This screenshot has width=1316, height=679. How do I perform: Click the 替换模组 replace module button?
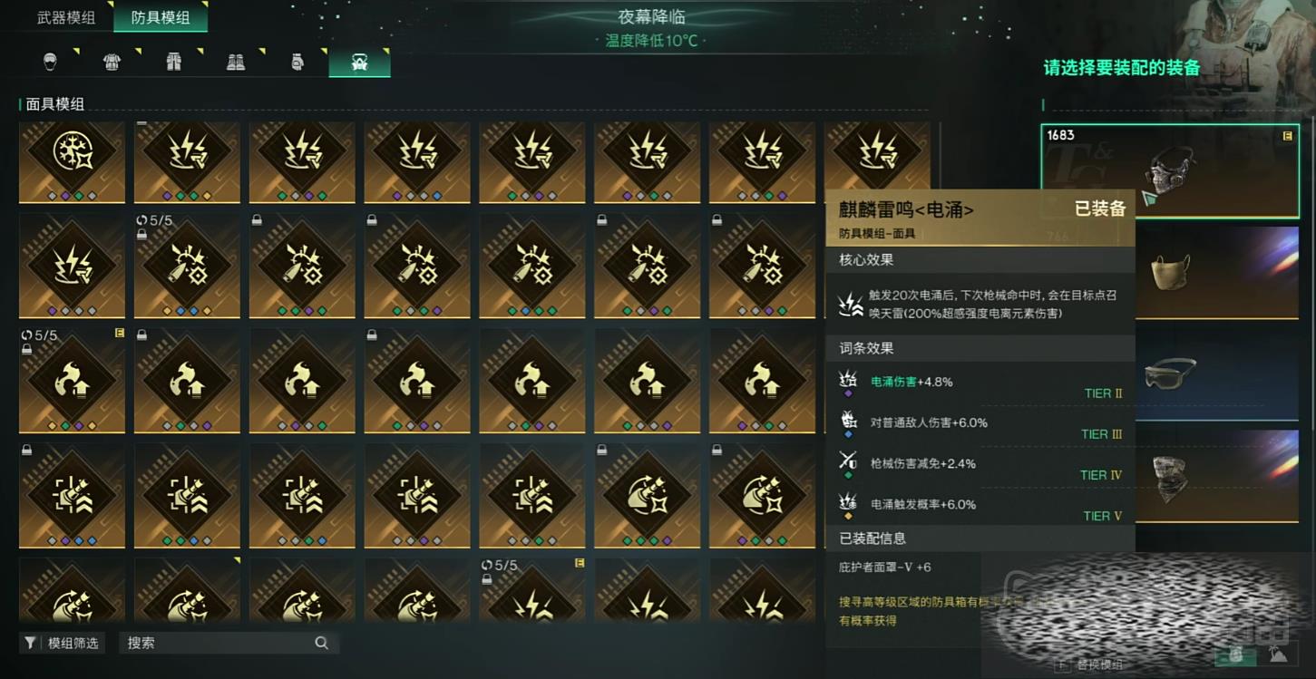(x=1091, y=664)
